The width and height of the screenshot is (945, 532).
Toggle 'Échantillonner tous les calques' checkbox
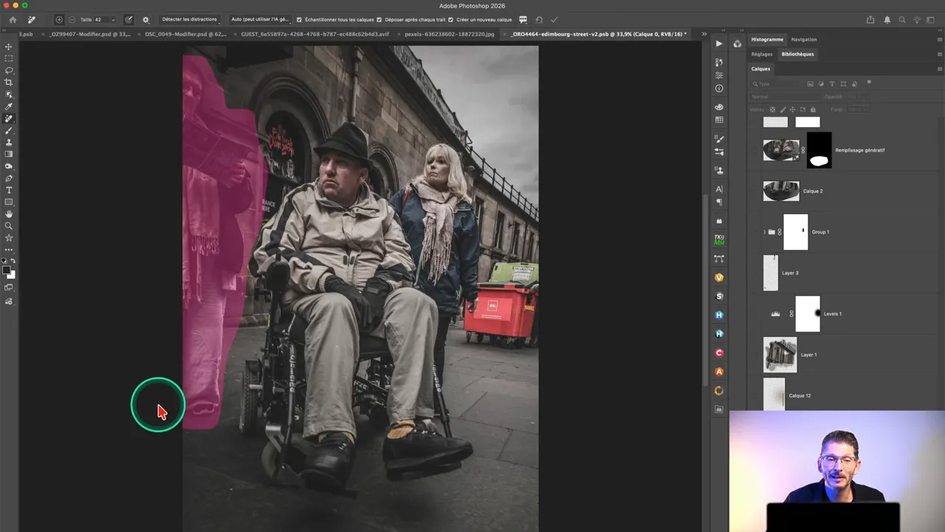tap(299, 20)
